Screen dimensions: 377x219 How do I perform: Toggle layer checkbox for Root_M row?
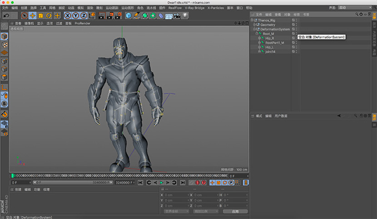tap(293, 34)
